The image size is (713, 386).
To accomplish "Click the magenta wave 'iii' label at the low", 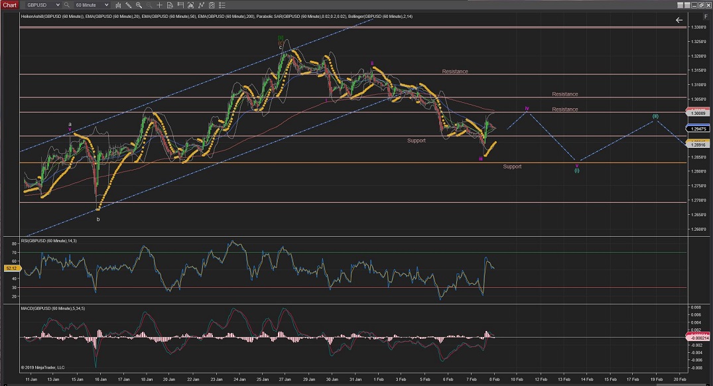I will 481,159.
